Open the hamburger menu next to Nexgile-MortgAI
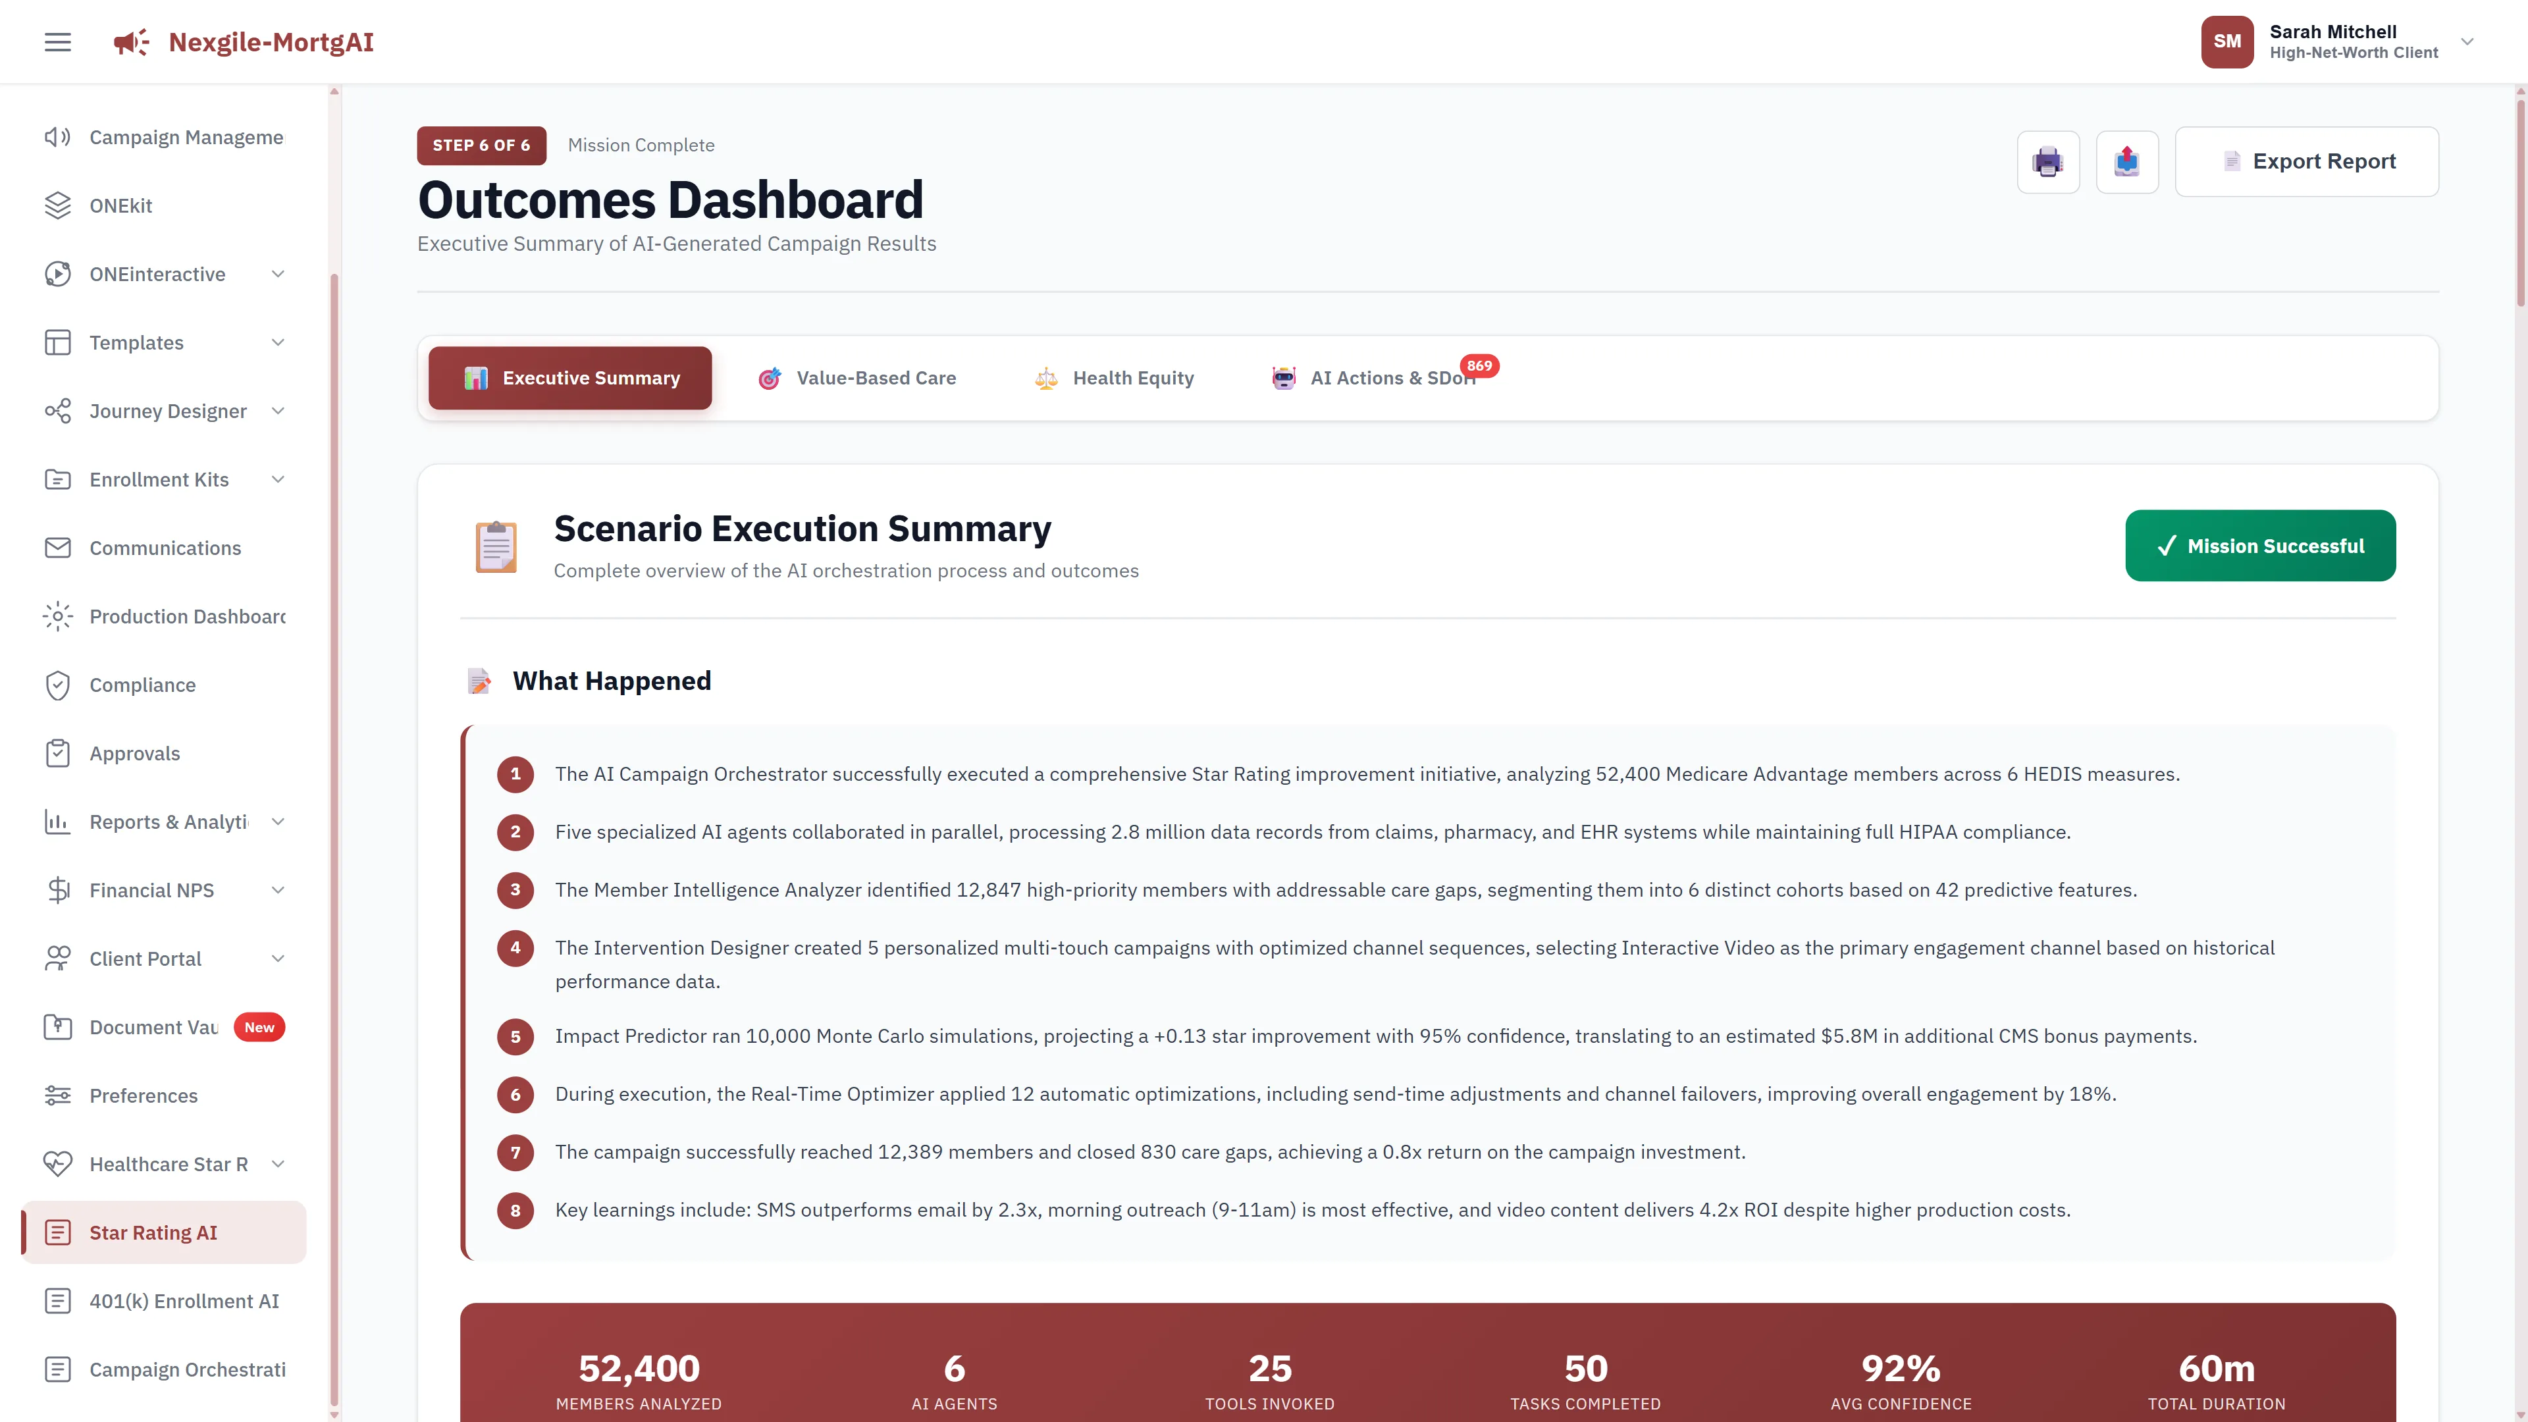The height and width of the screenshot is (1422, 2528). tap(57, 41)
